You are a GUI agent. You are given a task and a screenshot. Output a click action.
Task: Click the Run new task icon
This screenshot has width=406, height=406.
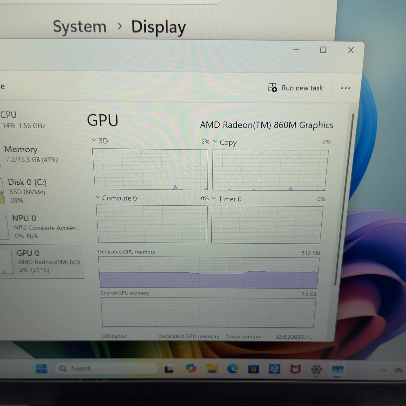click(x=272, y=88)
